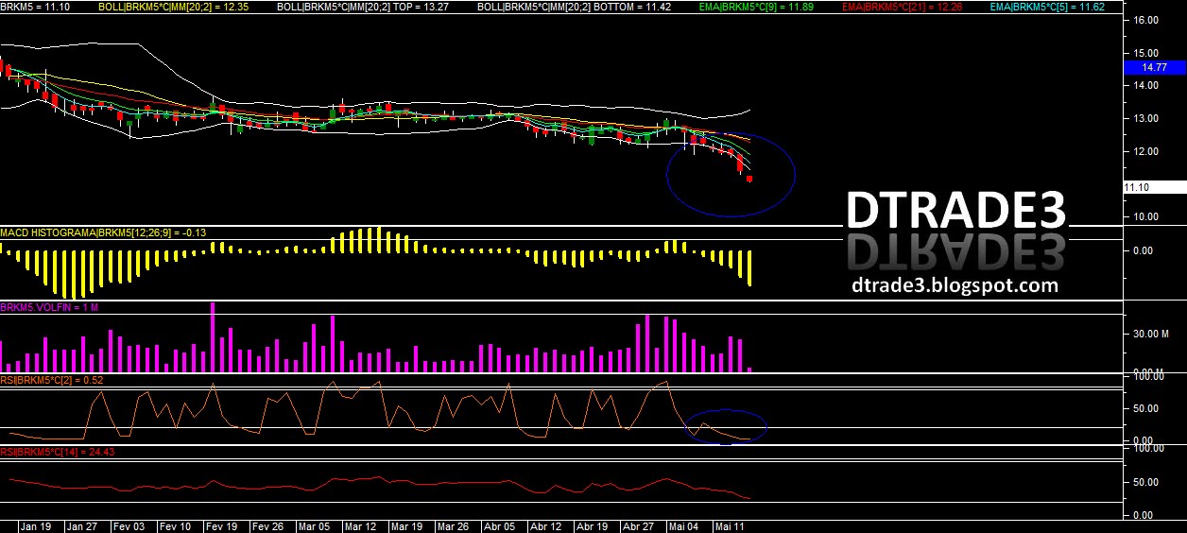The width and height of the screenshot is (1187, 533).
Task: Click the Jan 27 date label
Action: pos(82,525)
